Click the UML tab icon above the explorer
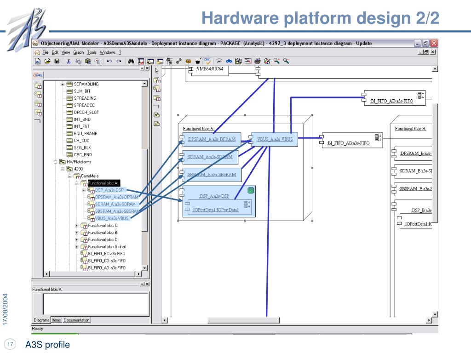Screen dimensions: 471x353 [x=39, y=75]
